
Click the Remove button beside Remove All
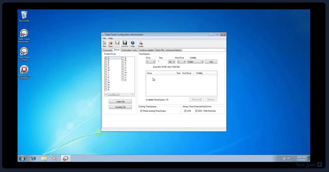211,100
